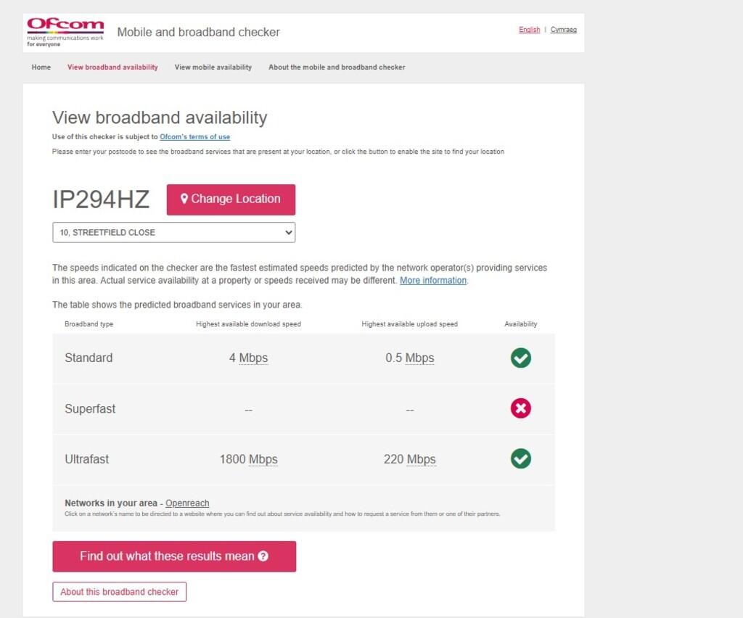
Task: Click the Standard broadband green checkmark icon
Action: [520, 358]
